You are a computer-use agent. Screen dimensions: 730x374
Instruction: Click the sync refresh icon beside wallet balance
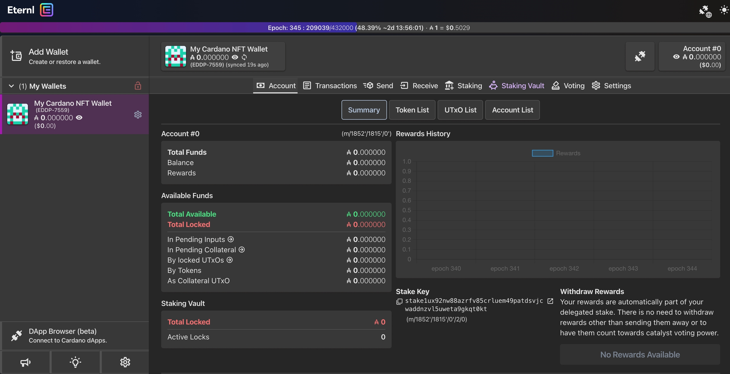[x=244, y=57]
